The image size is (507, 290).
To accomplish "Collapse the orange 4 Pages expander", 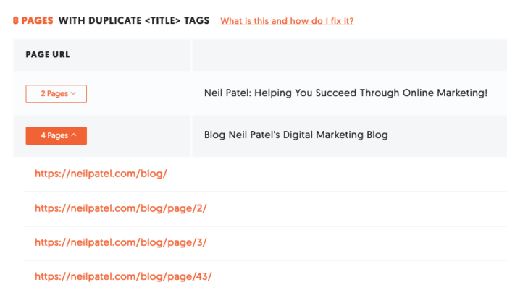I will click(56, 136).
